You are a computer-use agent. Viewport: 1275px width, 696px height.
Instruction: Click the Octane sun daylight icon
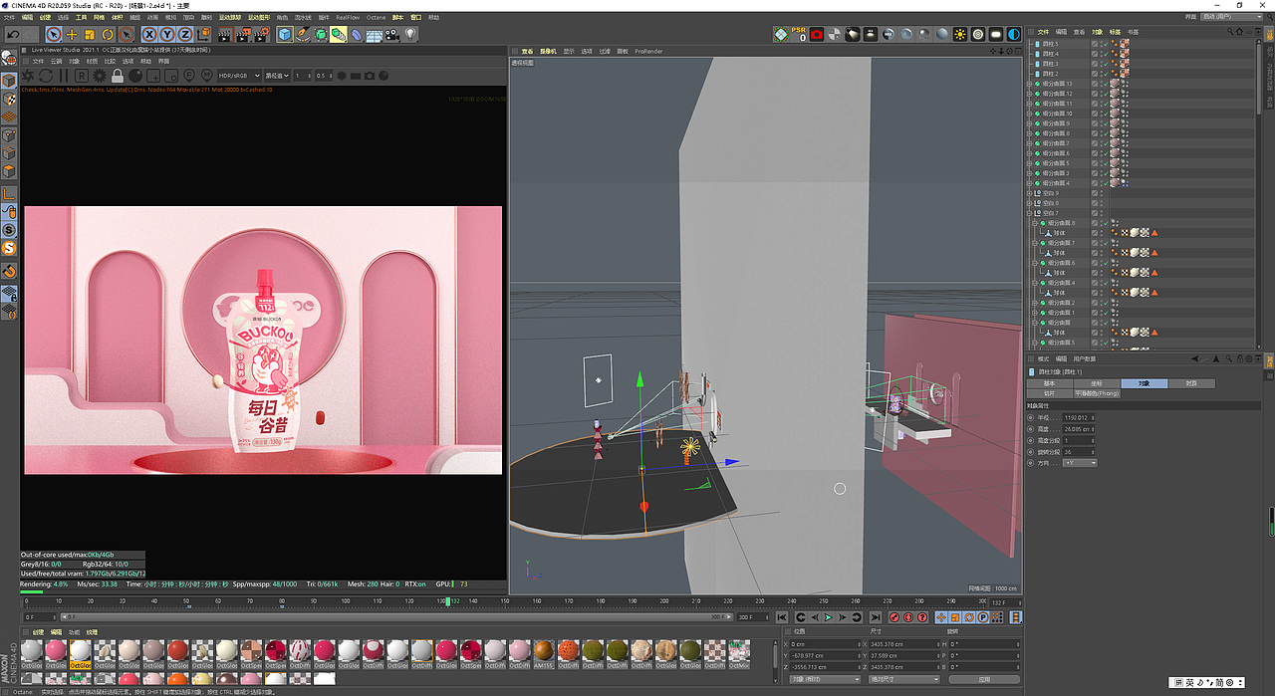pos(960,34)
